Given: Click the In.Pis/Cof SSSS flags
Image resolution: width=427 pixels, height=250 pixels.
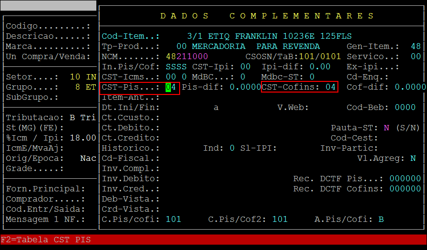Looking at the screenshot, I should point(176,67).
